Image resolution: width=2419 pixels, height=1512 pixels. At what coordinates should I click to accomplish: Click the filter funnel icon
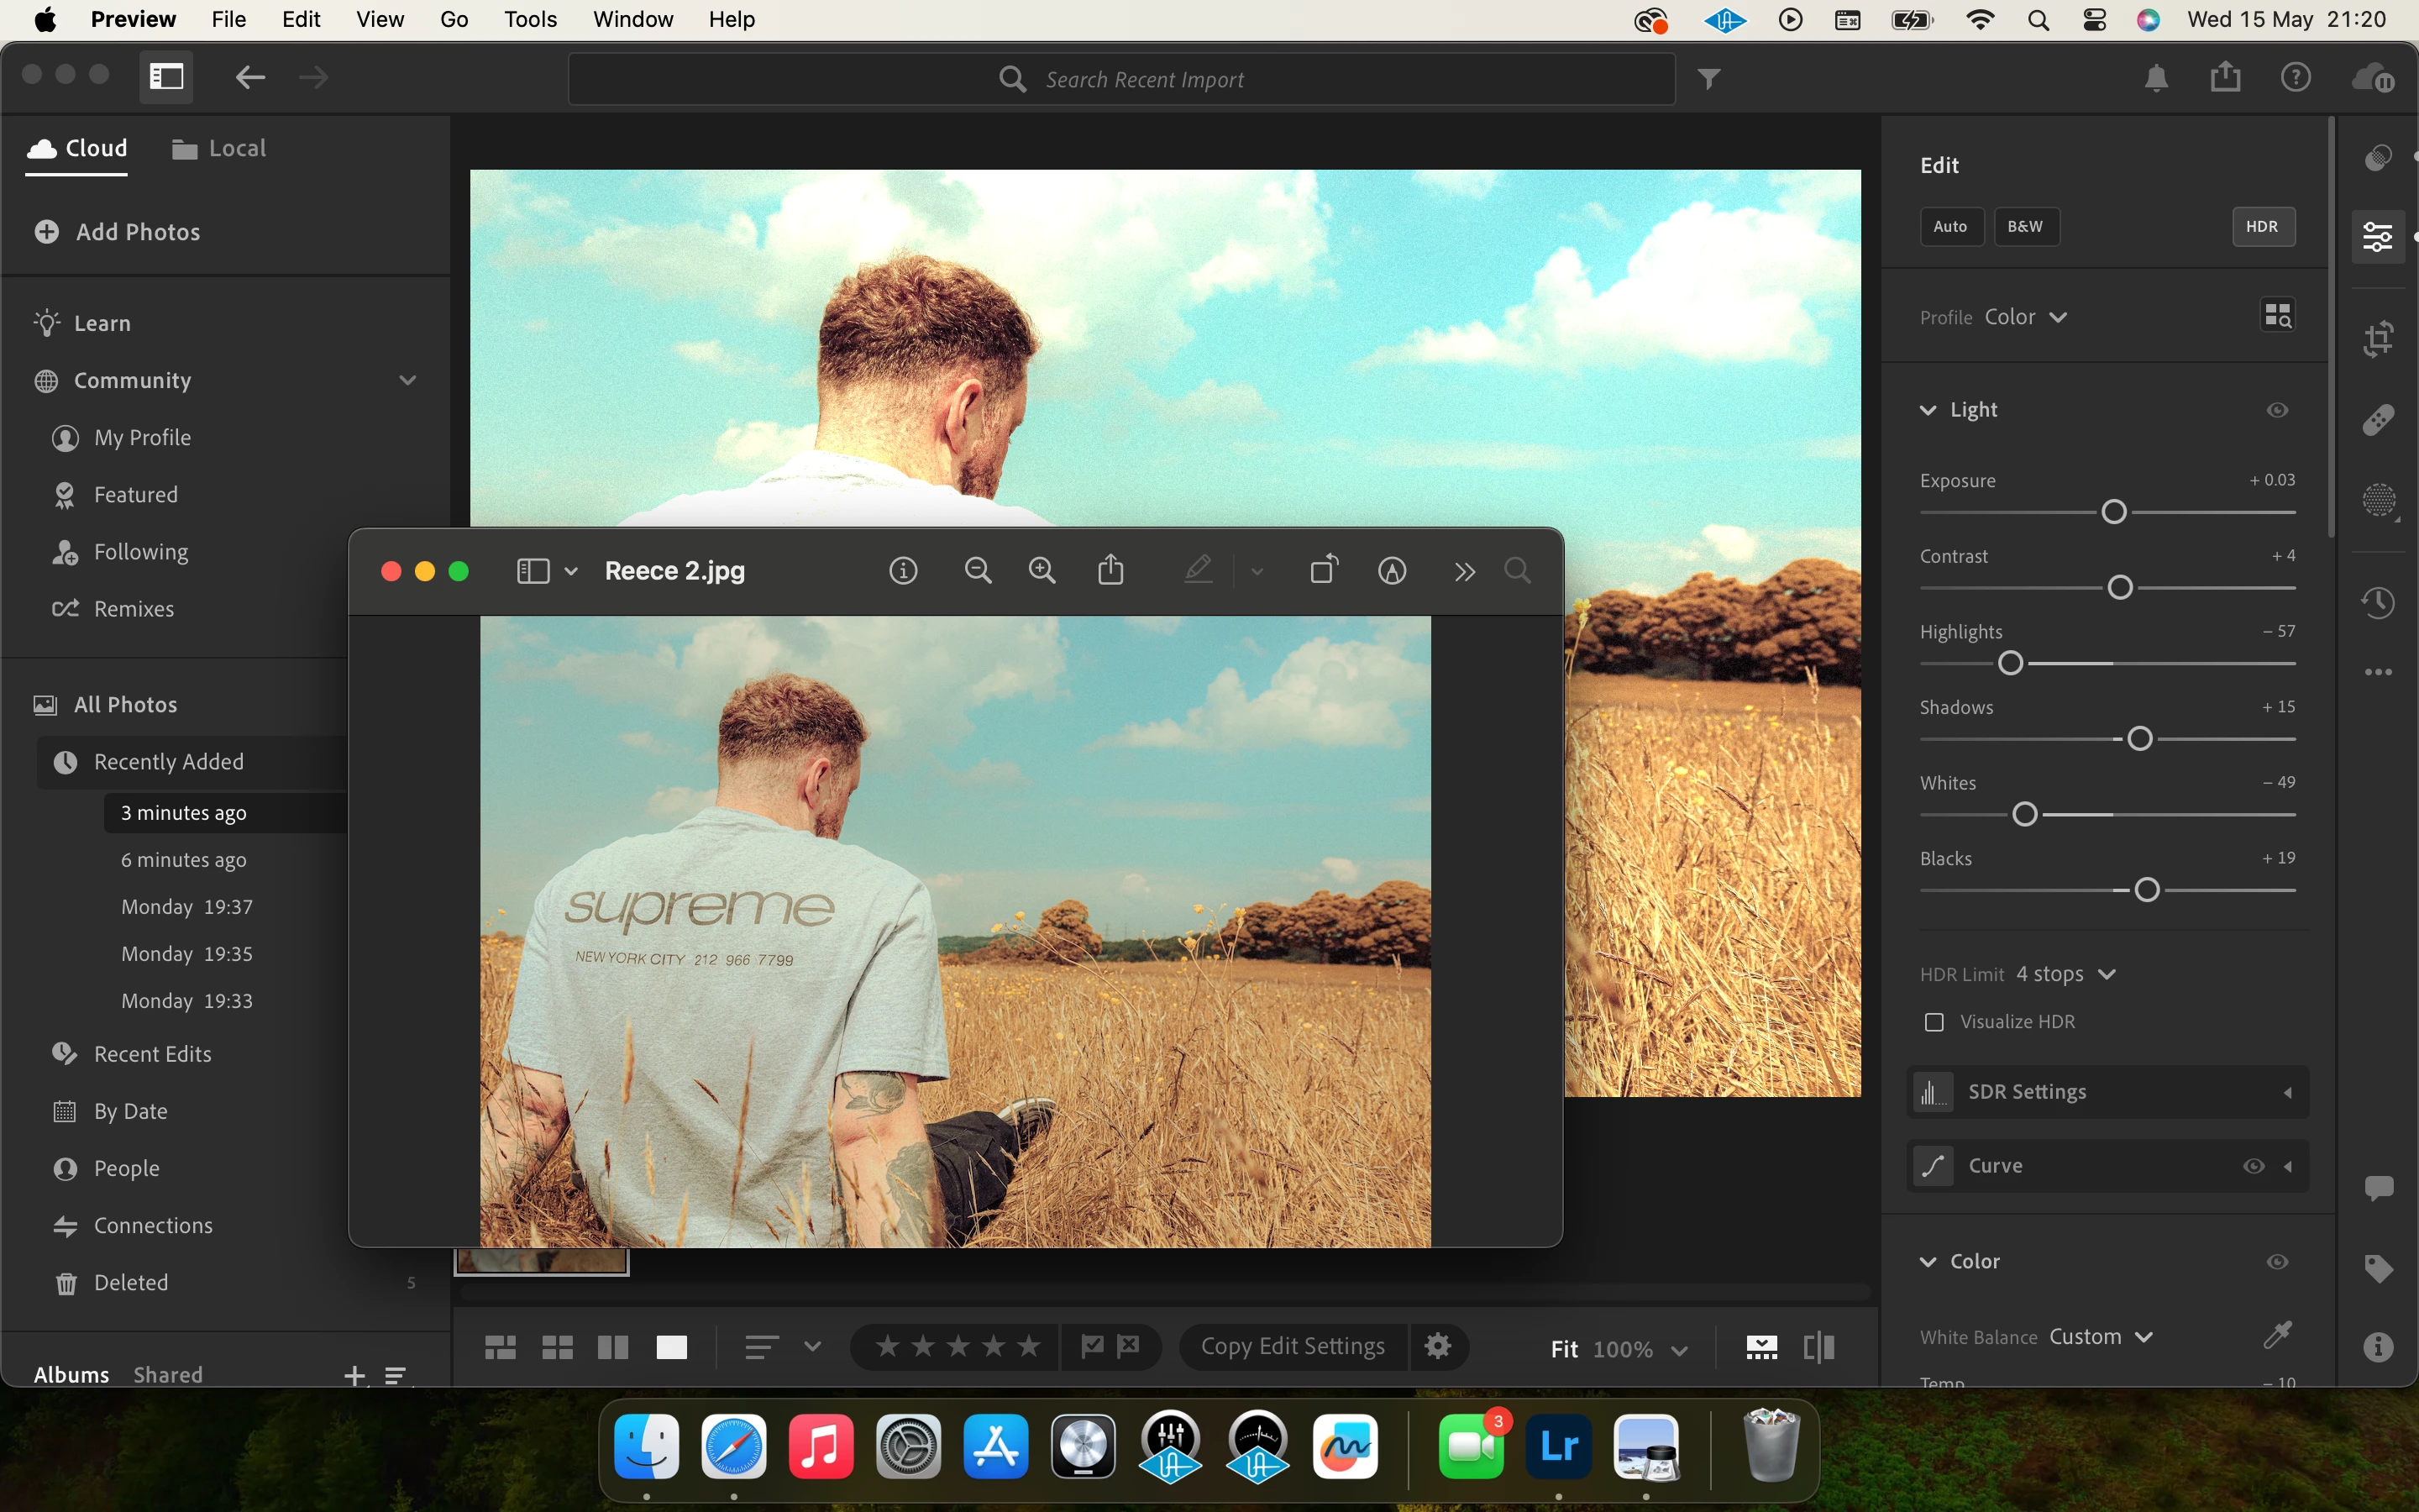tap(1709, 79)
